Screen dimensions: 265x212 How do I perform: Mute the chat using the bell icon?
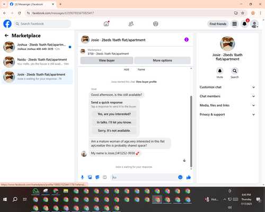[220, 71]
